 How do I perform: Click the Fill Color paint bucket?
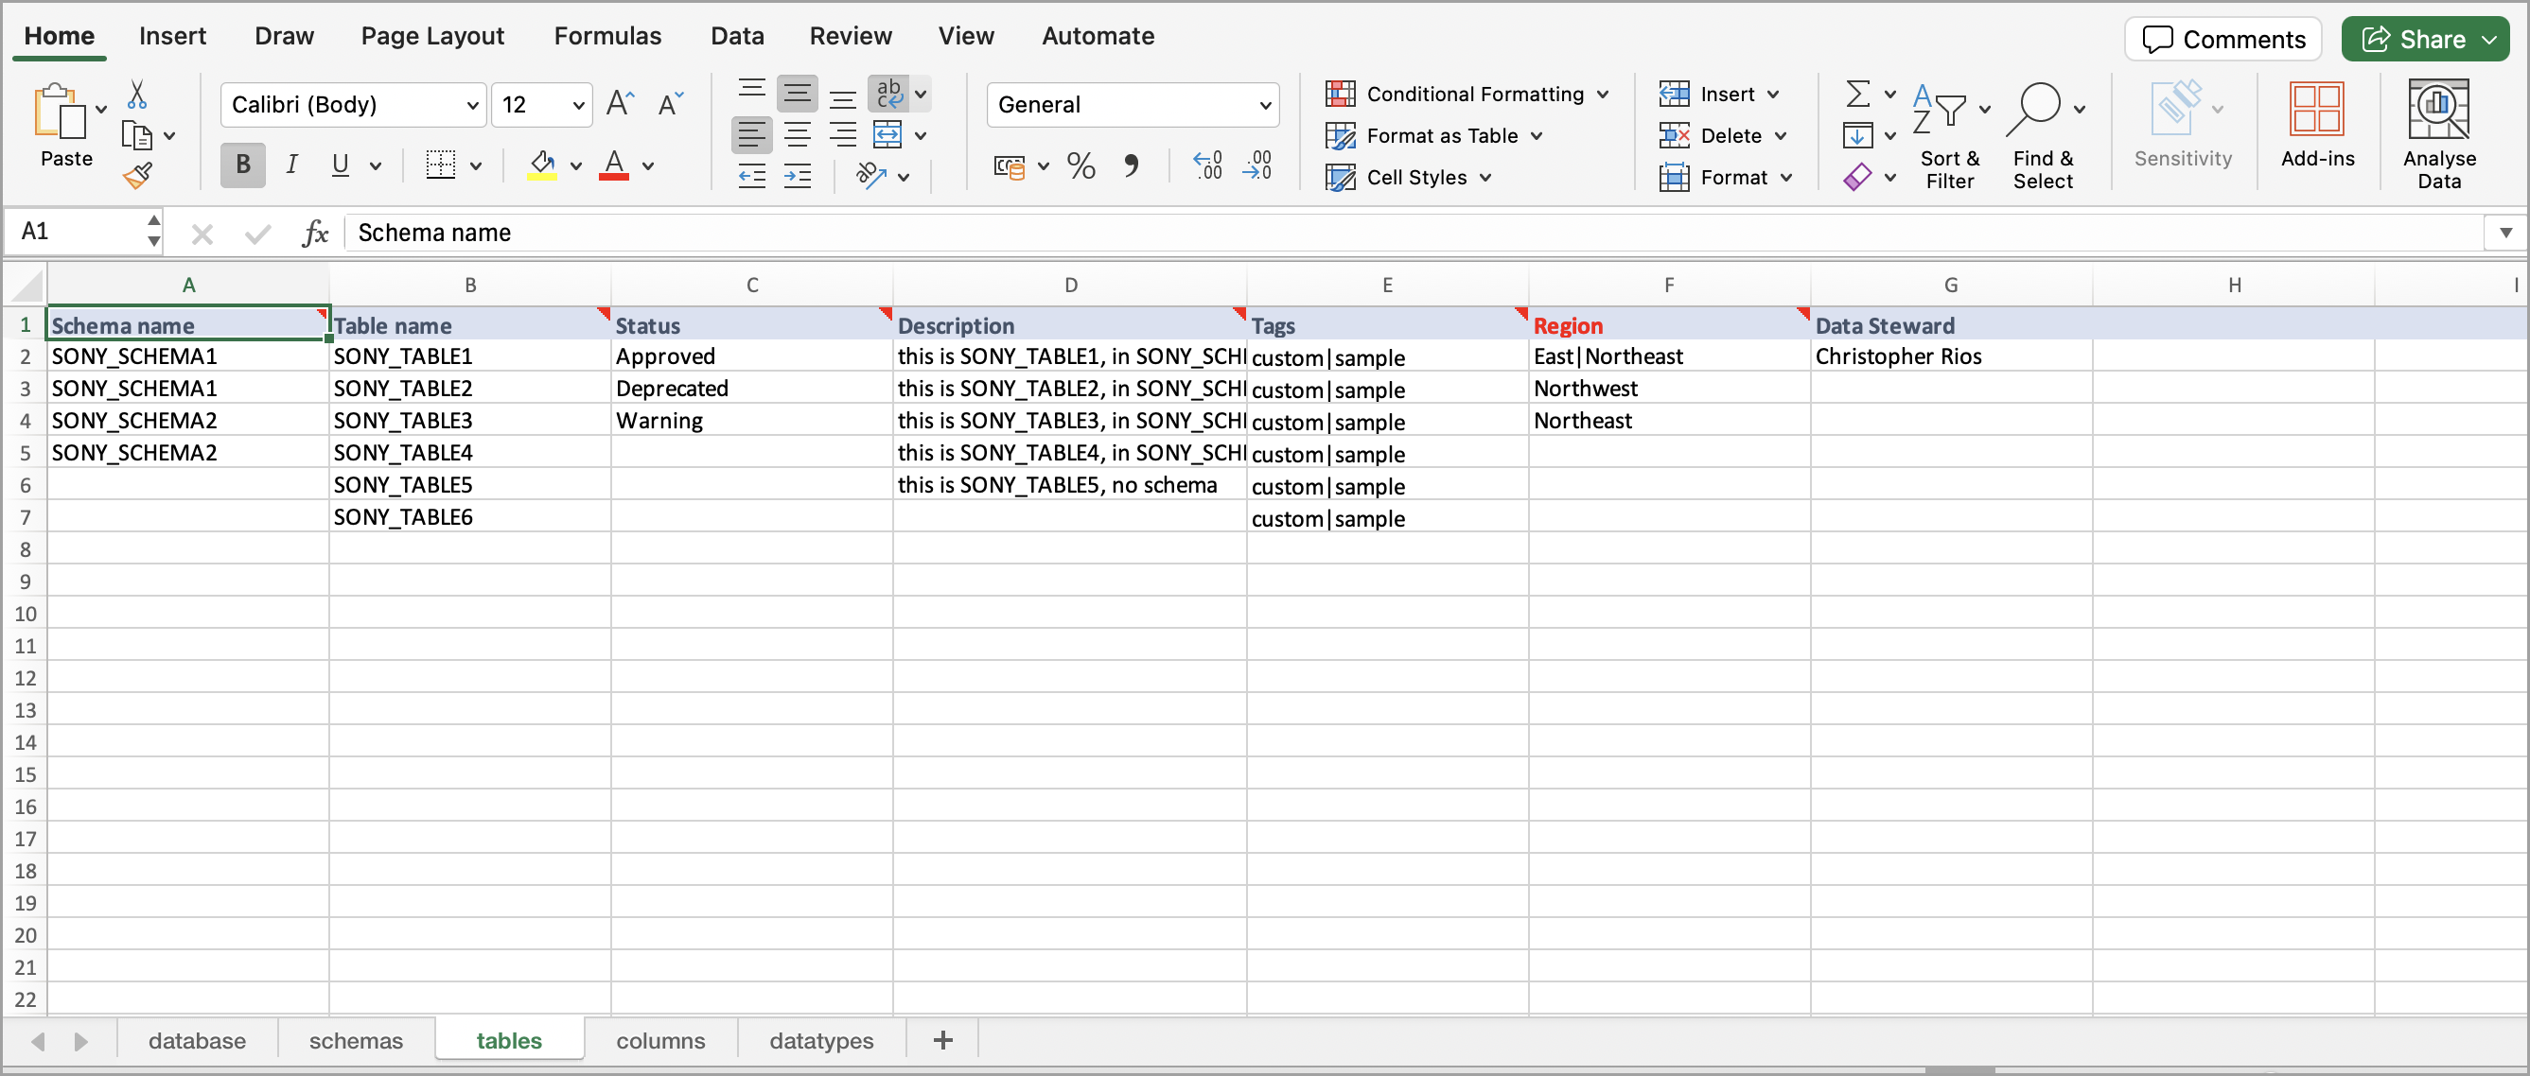point(542,165)
